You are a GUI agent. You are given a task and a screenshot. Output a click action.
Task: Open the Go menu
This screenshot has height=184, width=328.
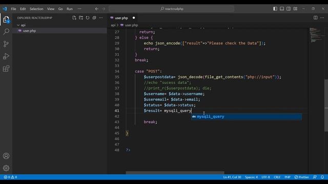(60, 9)
